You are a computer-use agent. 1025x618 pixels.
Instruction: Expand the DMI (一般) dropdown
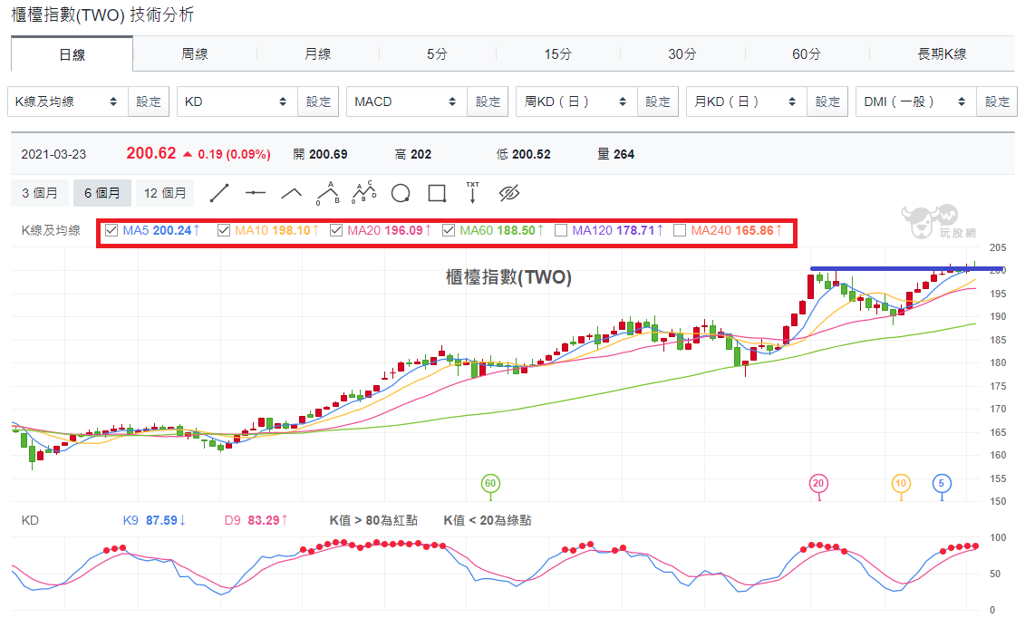coord(916,101)
